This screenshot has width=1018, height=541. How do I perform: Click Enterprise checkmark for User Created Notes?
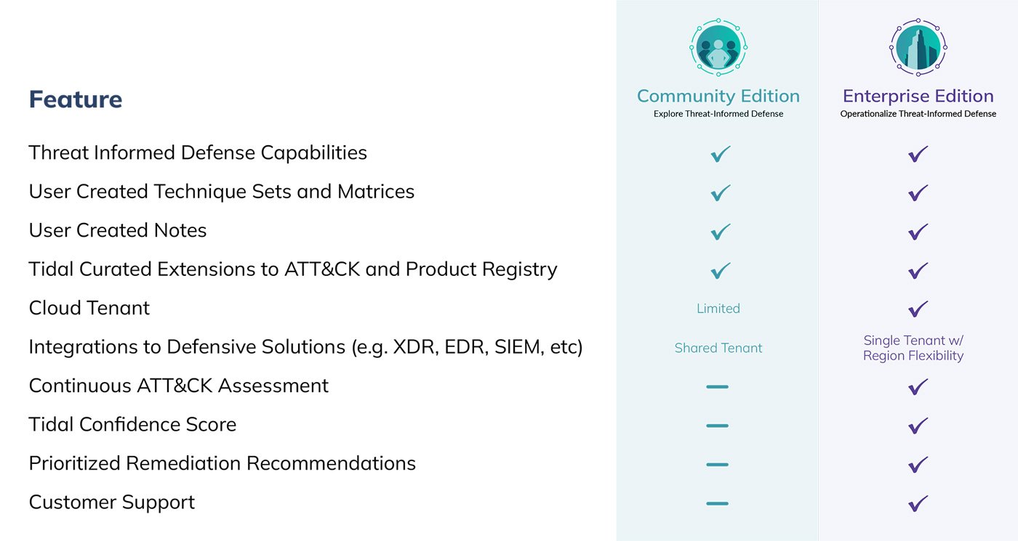coord(918,232)
